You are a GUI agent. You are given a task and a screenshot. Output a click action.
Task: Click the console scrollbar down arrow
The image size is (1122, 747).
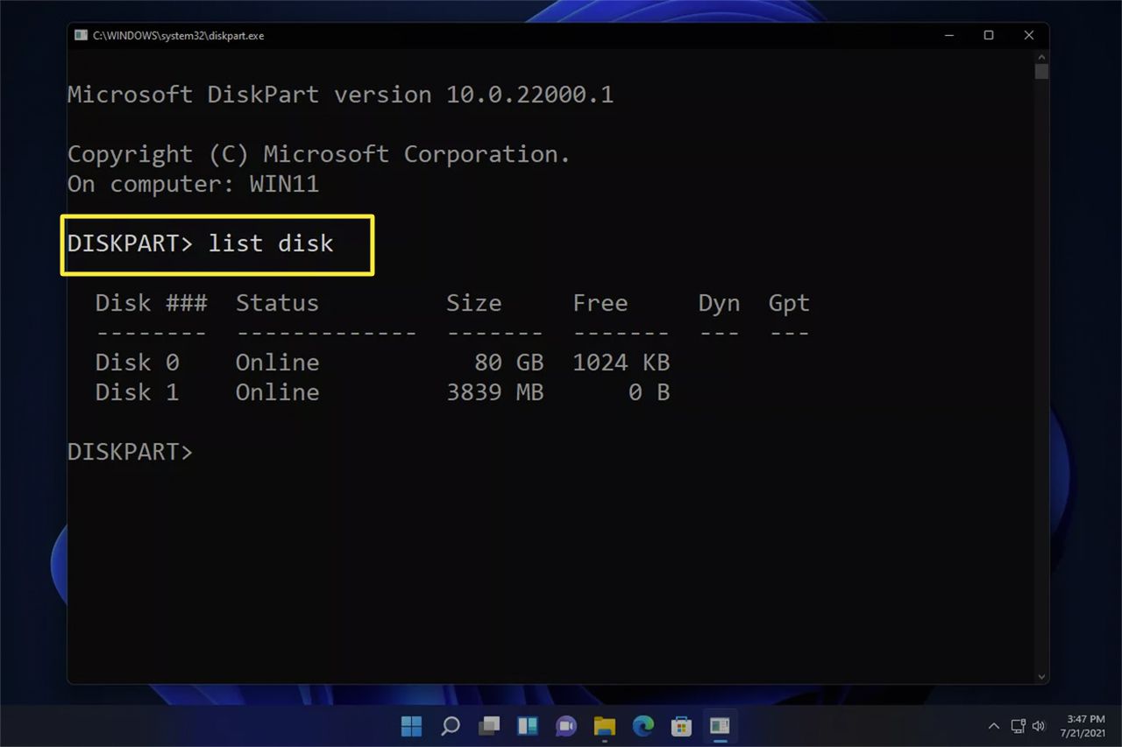[1041, 676]
